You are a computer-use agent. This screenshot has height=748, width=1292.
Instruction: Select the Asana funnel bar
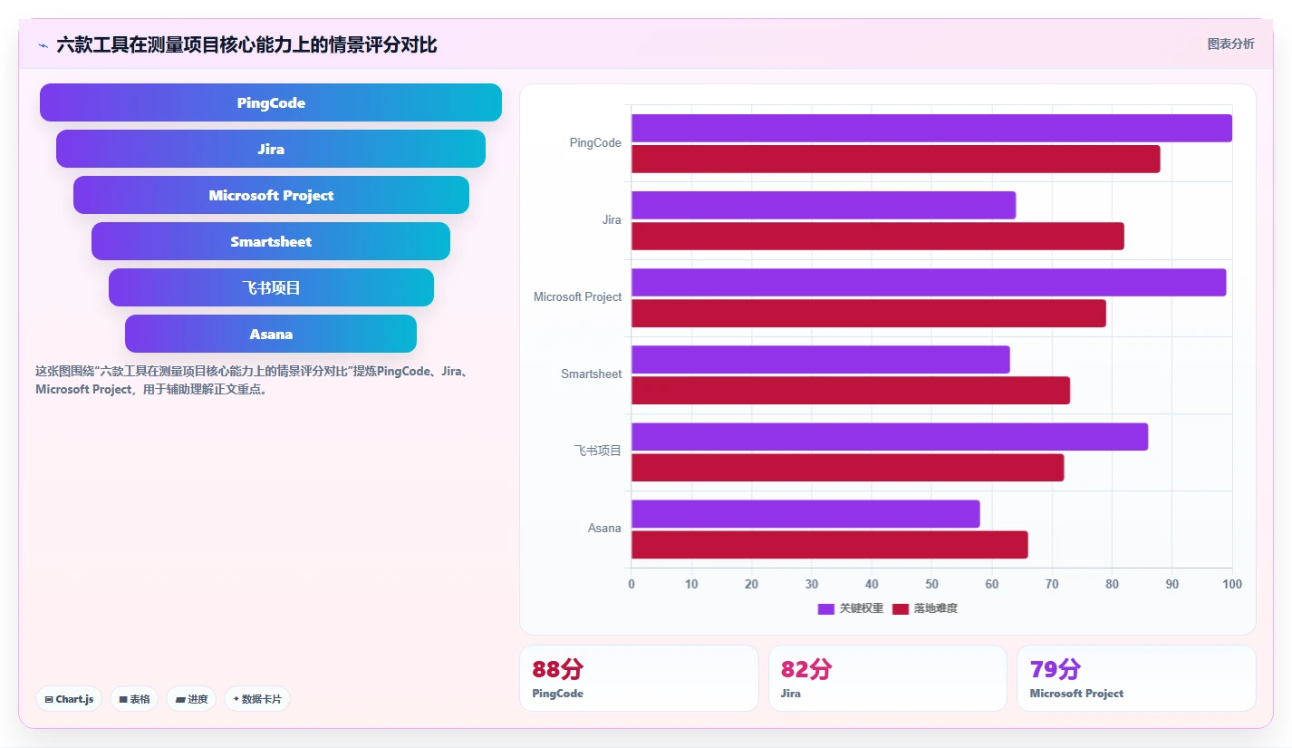(271, 334)
